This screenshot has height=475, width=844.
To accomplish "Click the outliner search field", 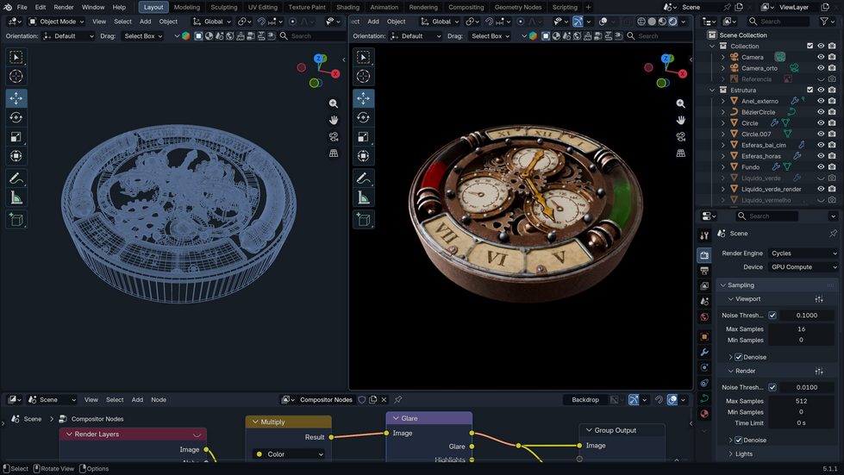I will (778, 22).
